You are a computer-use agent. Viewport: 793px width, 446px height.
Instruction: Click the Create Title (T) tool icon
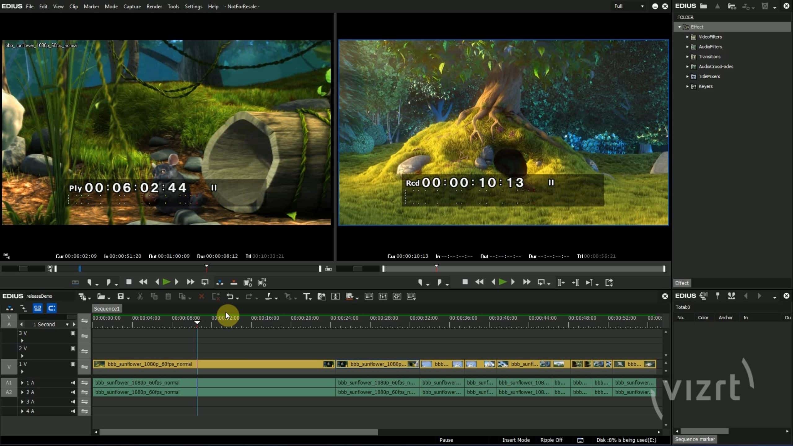[x=306, y=296]
